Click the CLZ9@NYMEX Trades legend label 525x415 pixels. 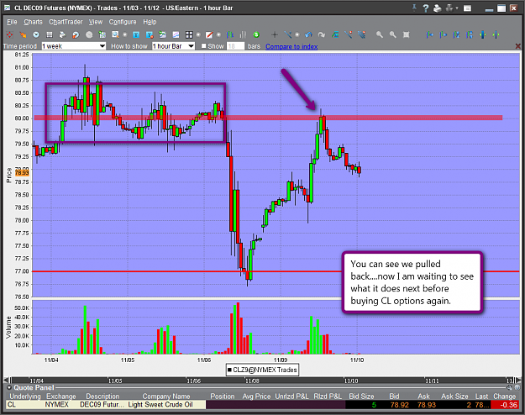[x=262, y=370]
